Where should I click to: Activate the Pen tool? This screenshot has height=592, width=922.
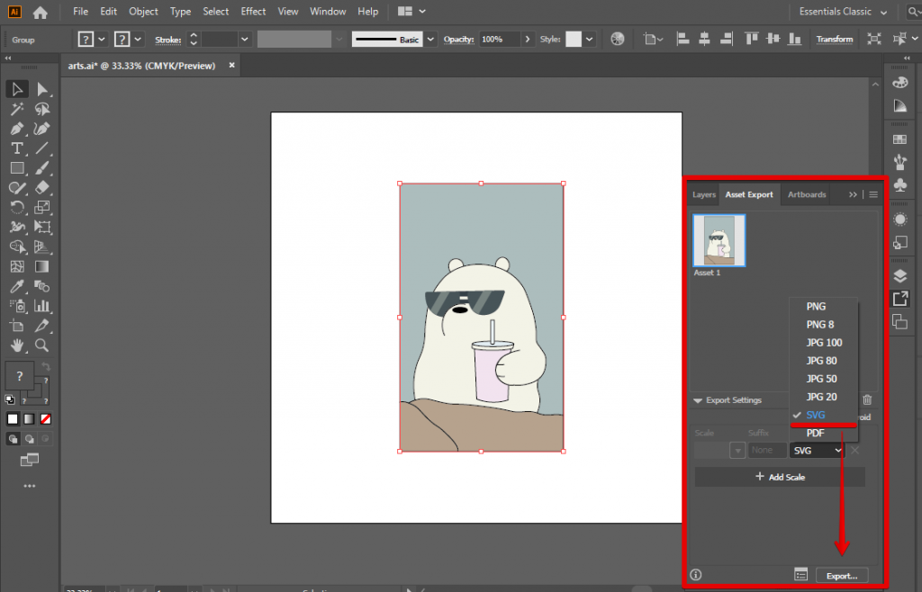click(x=18, y=129)
